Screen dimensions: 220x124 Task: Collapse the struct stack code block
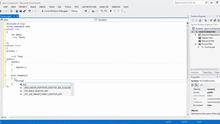(x=5, y=46)
